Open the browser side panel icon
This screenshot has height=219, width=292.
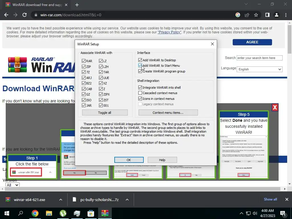point(267,15)
